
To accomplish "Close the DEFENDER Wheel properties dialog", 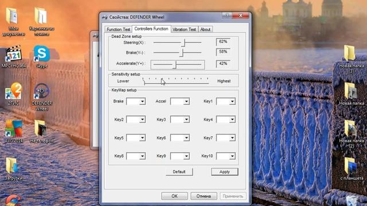I will pyautogui.click(x=241, y=15).
